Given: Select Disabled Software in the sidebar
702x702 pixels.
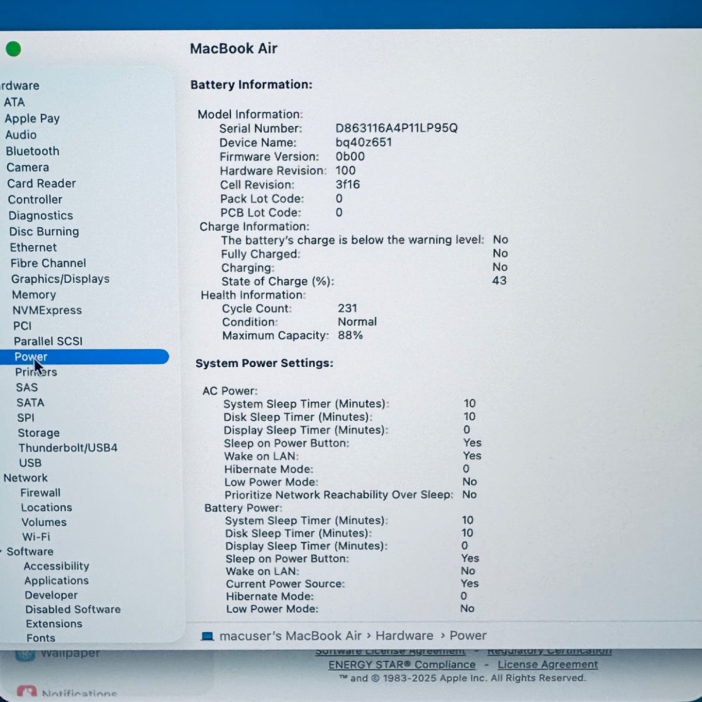Looking at the screenshot, I should click(73, 609).
